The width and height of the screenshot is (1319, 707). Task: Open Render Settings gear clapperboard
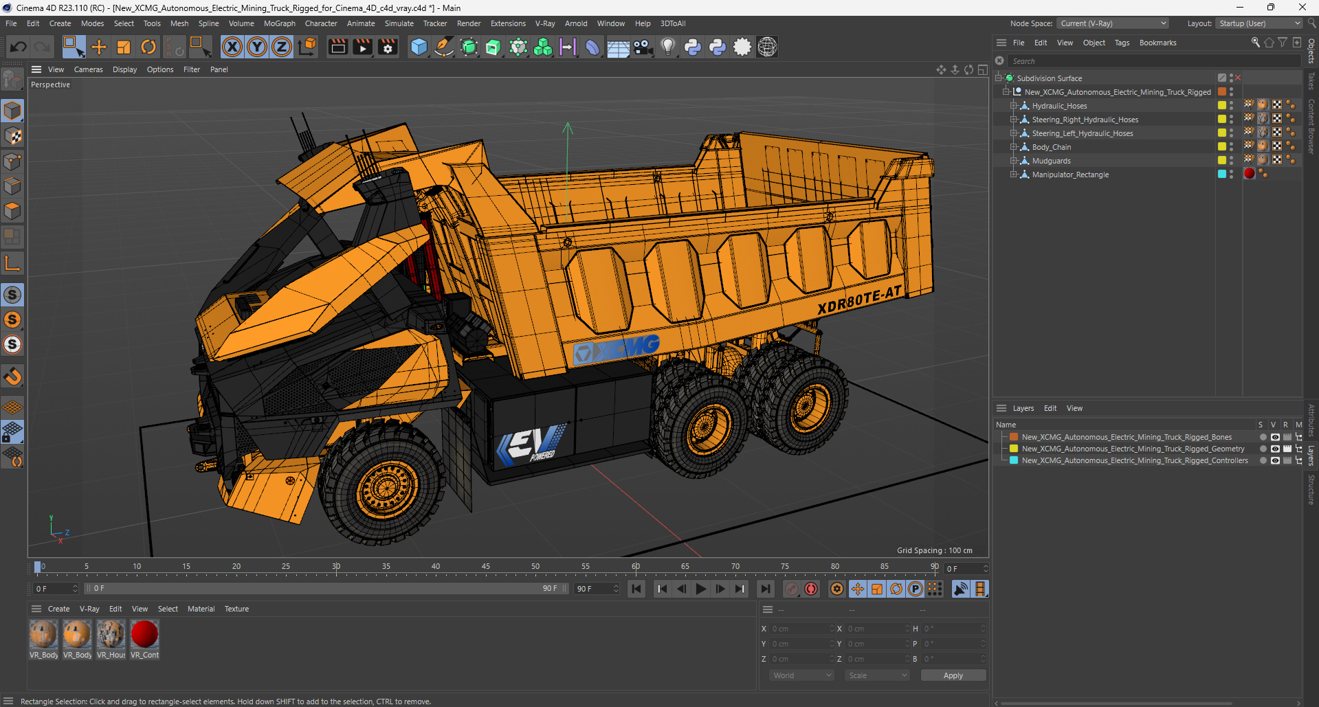pos(388,47)
